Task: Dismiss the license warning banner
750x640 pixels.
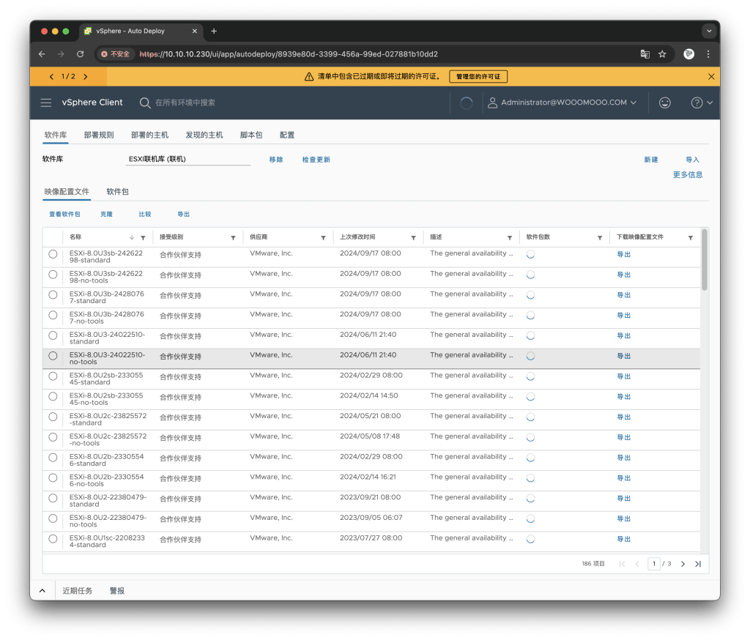Action: point(711,77)
